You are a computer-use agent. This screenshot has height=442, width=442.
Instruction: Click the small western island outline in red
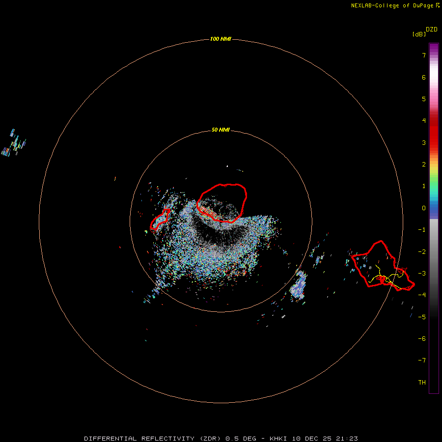[160, 220]
